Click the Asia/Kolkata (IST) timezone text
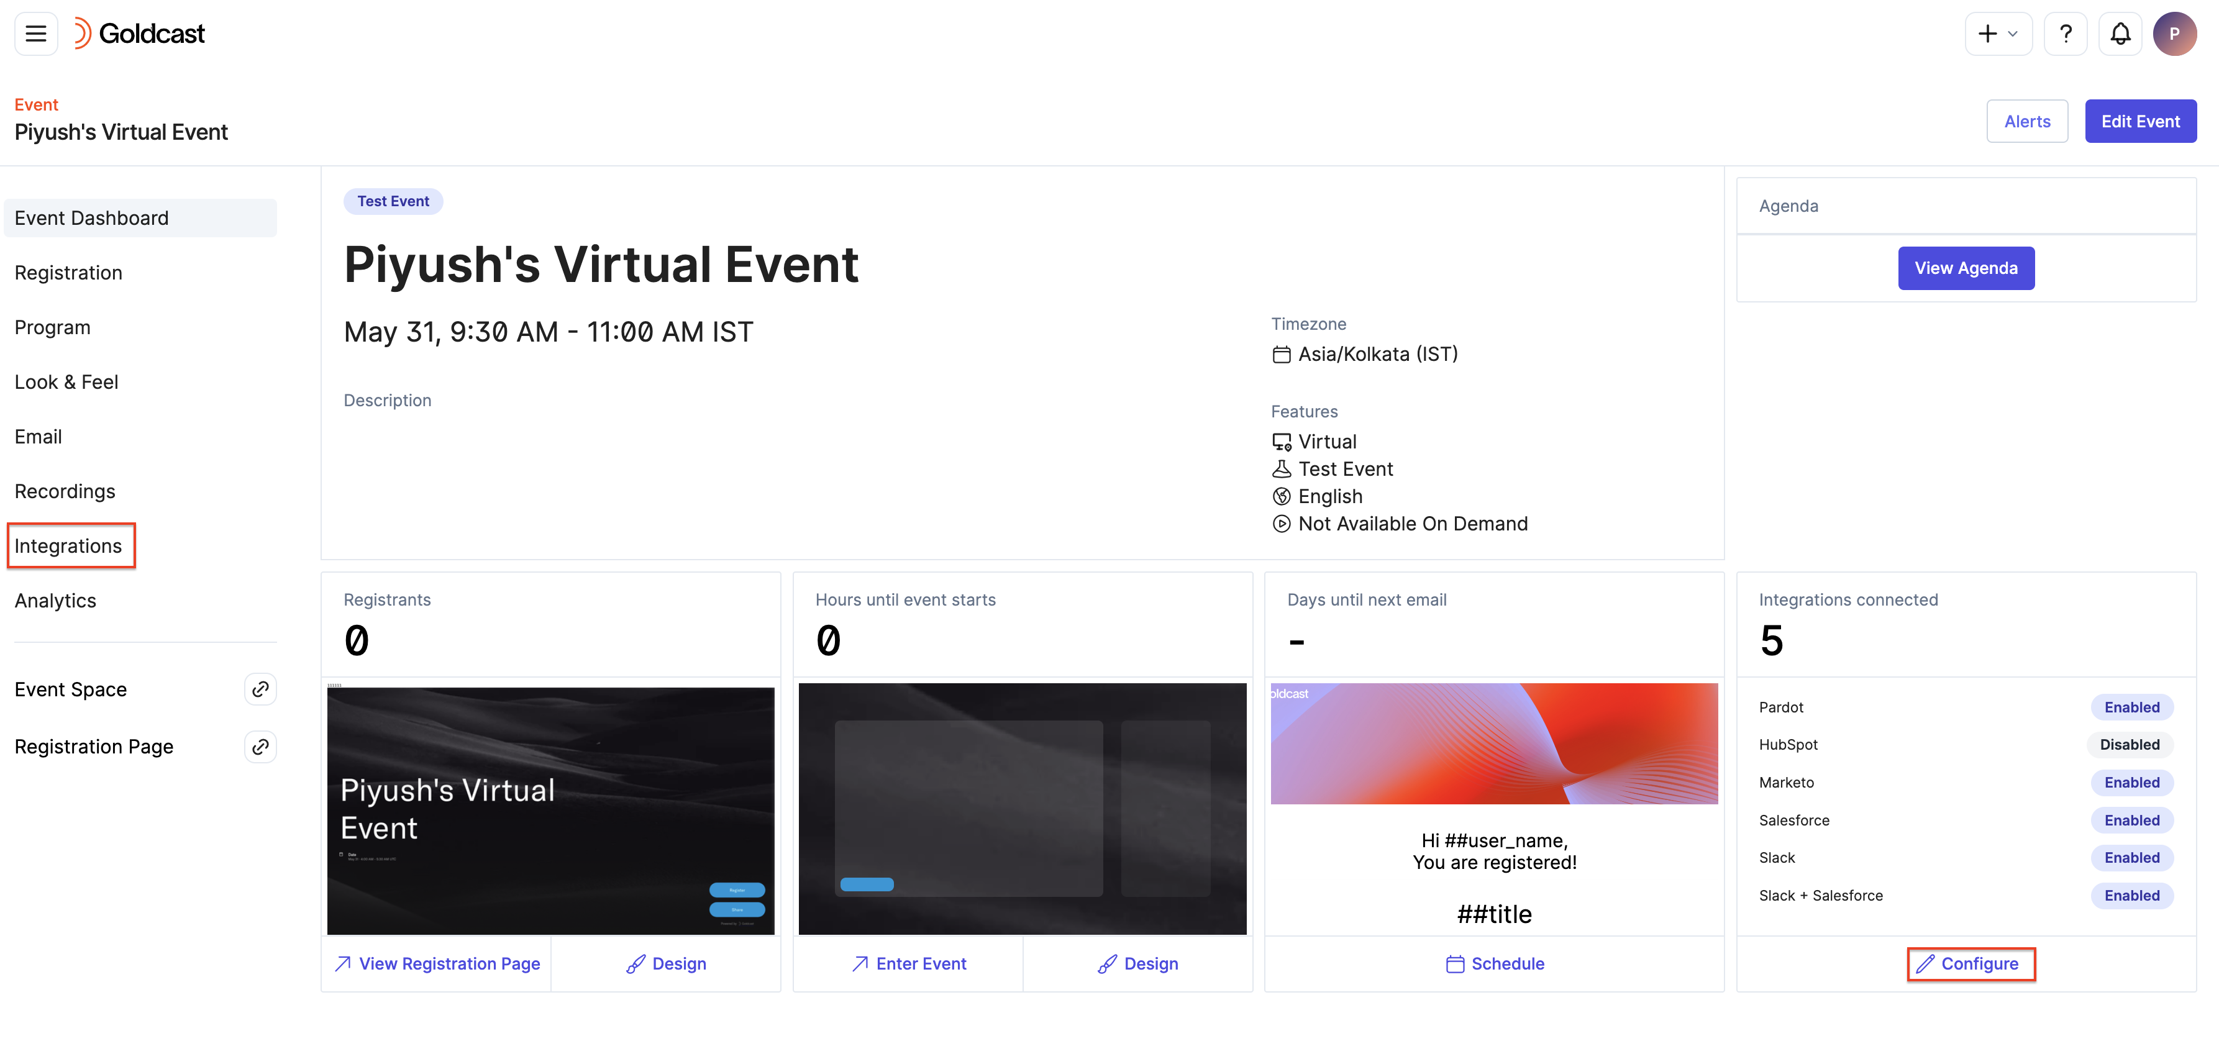This screenshot has height=1041, width=2219. pos(1377,355)
